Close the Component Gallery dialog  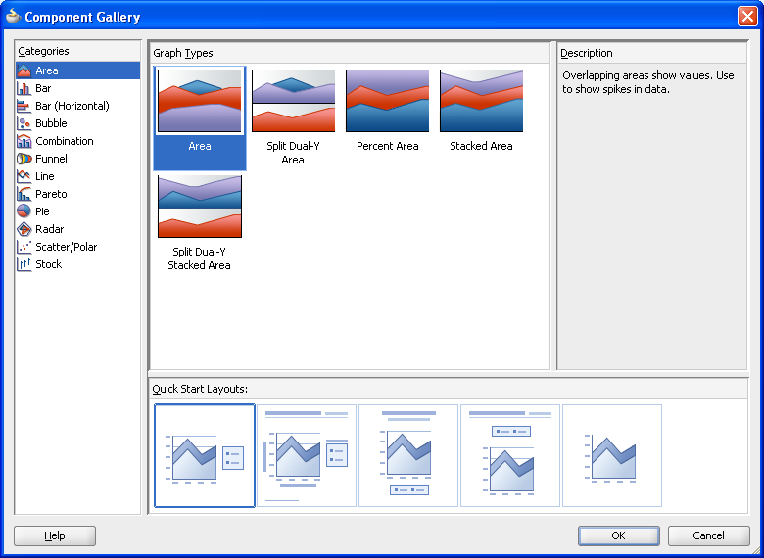tap(747, 16)
